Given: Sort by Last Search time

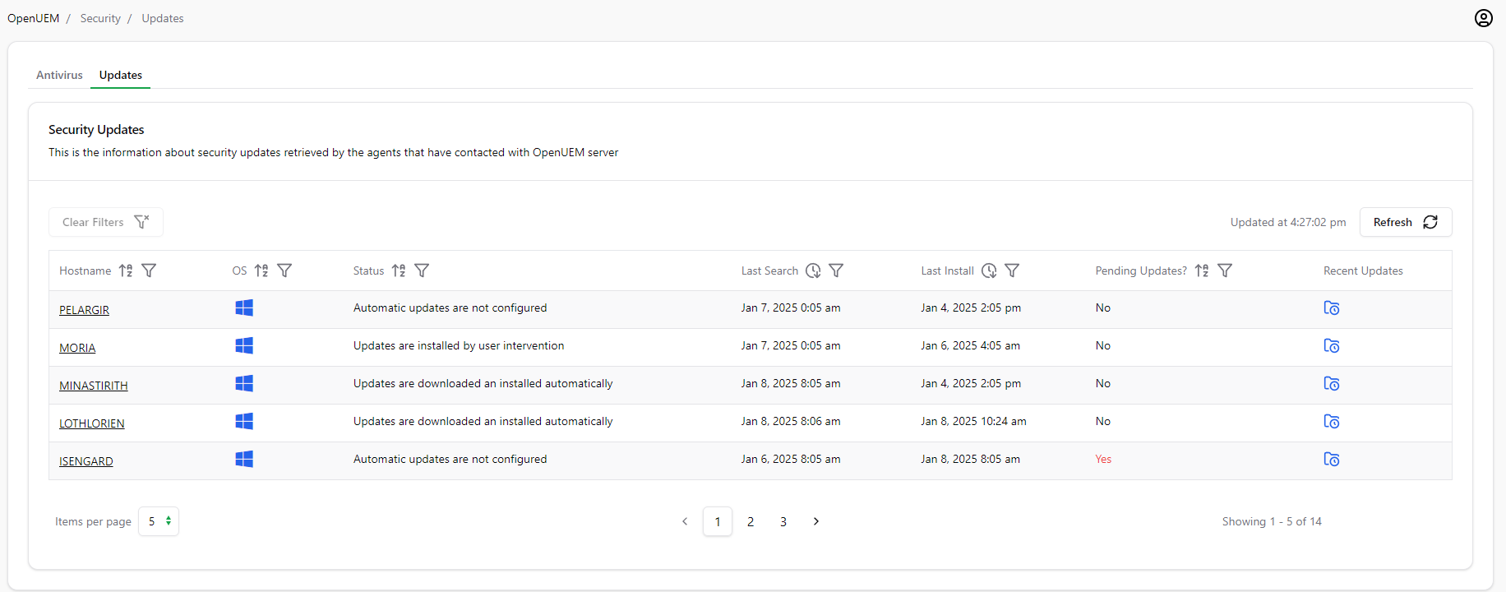Looking at the screenshot, I should tap(813, 271).
